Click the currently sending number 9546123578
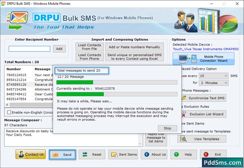 (105, 89)
